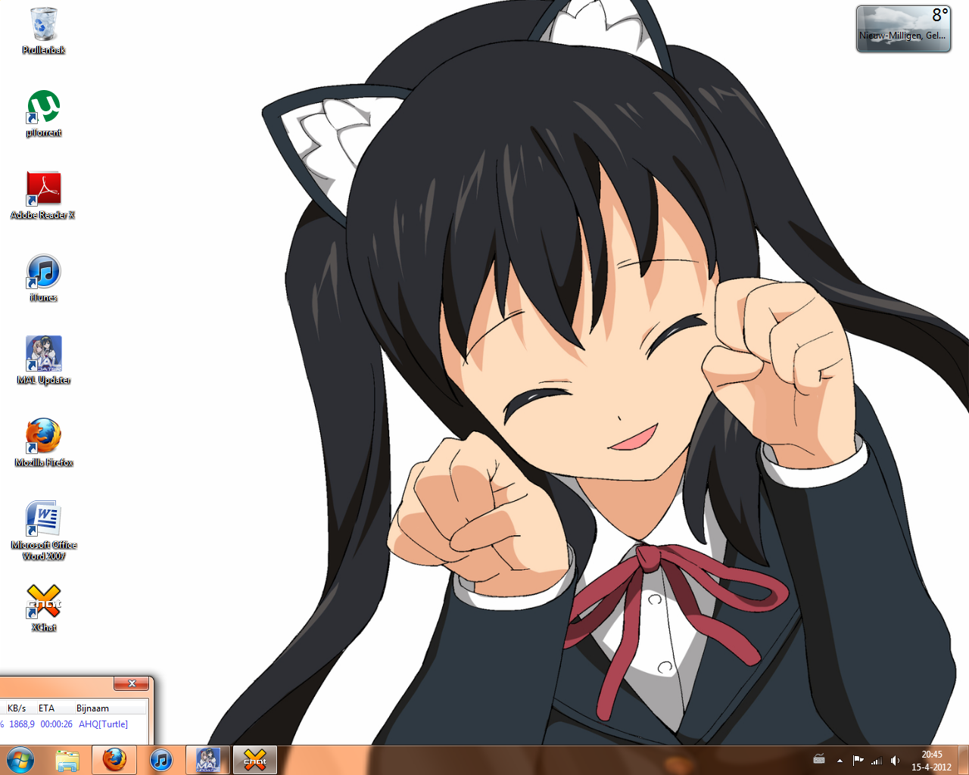The image size is (969, 775).
Task: Open the weather gadget showing 8°
Action: pos(903,29)
